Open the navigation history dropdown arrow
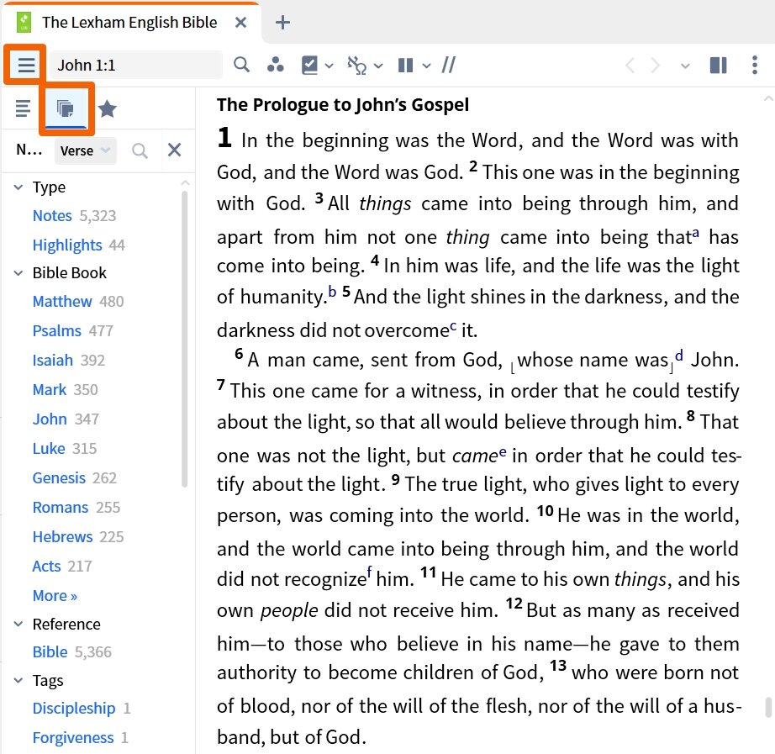The height and width of the screenshot is (754, 775). point(685,66)
